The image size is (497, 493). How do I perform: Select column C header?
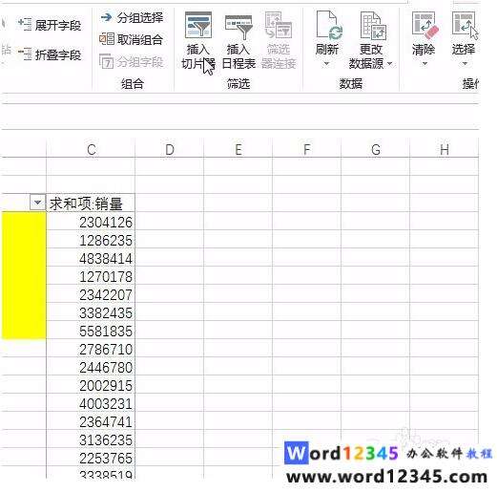coord(91,149)
